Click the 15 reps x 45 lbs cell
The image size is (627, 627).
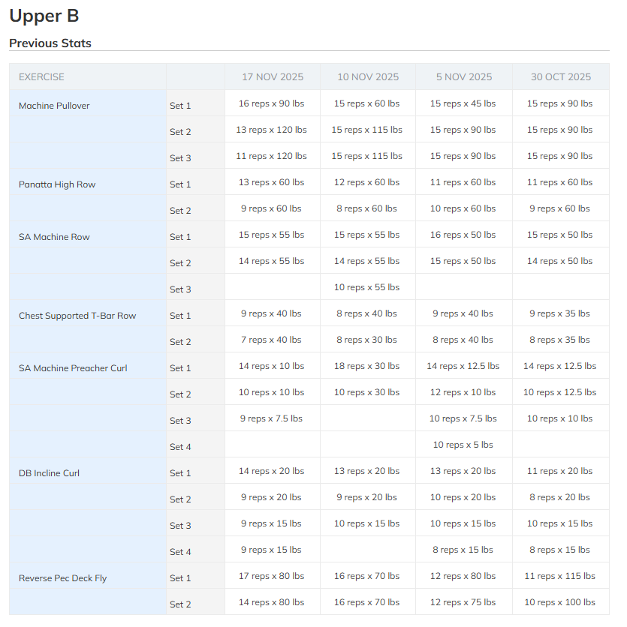(x=463, y=103)
